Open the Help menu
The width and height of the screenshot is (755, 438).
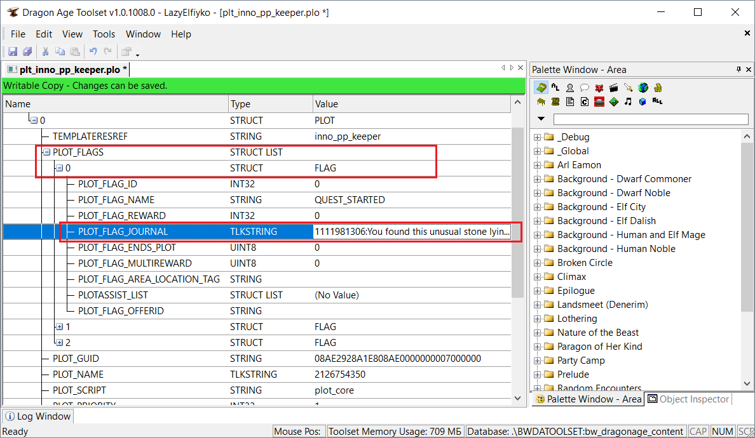(x=181, y=34)
